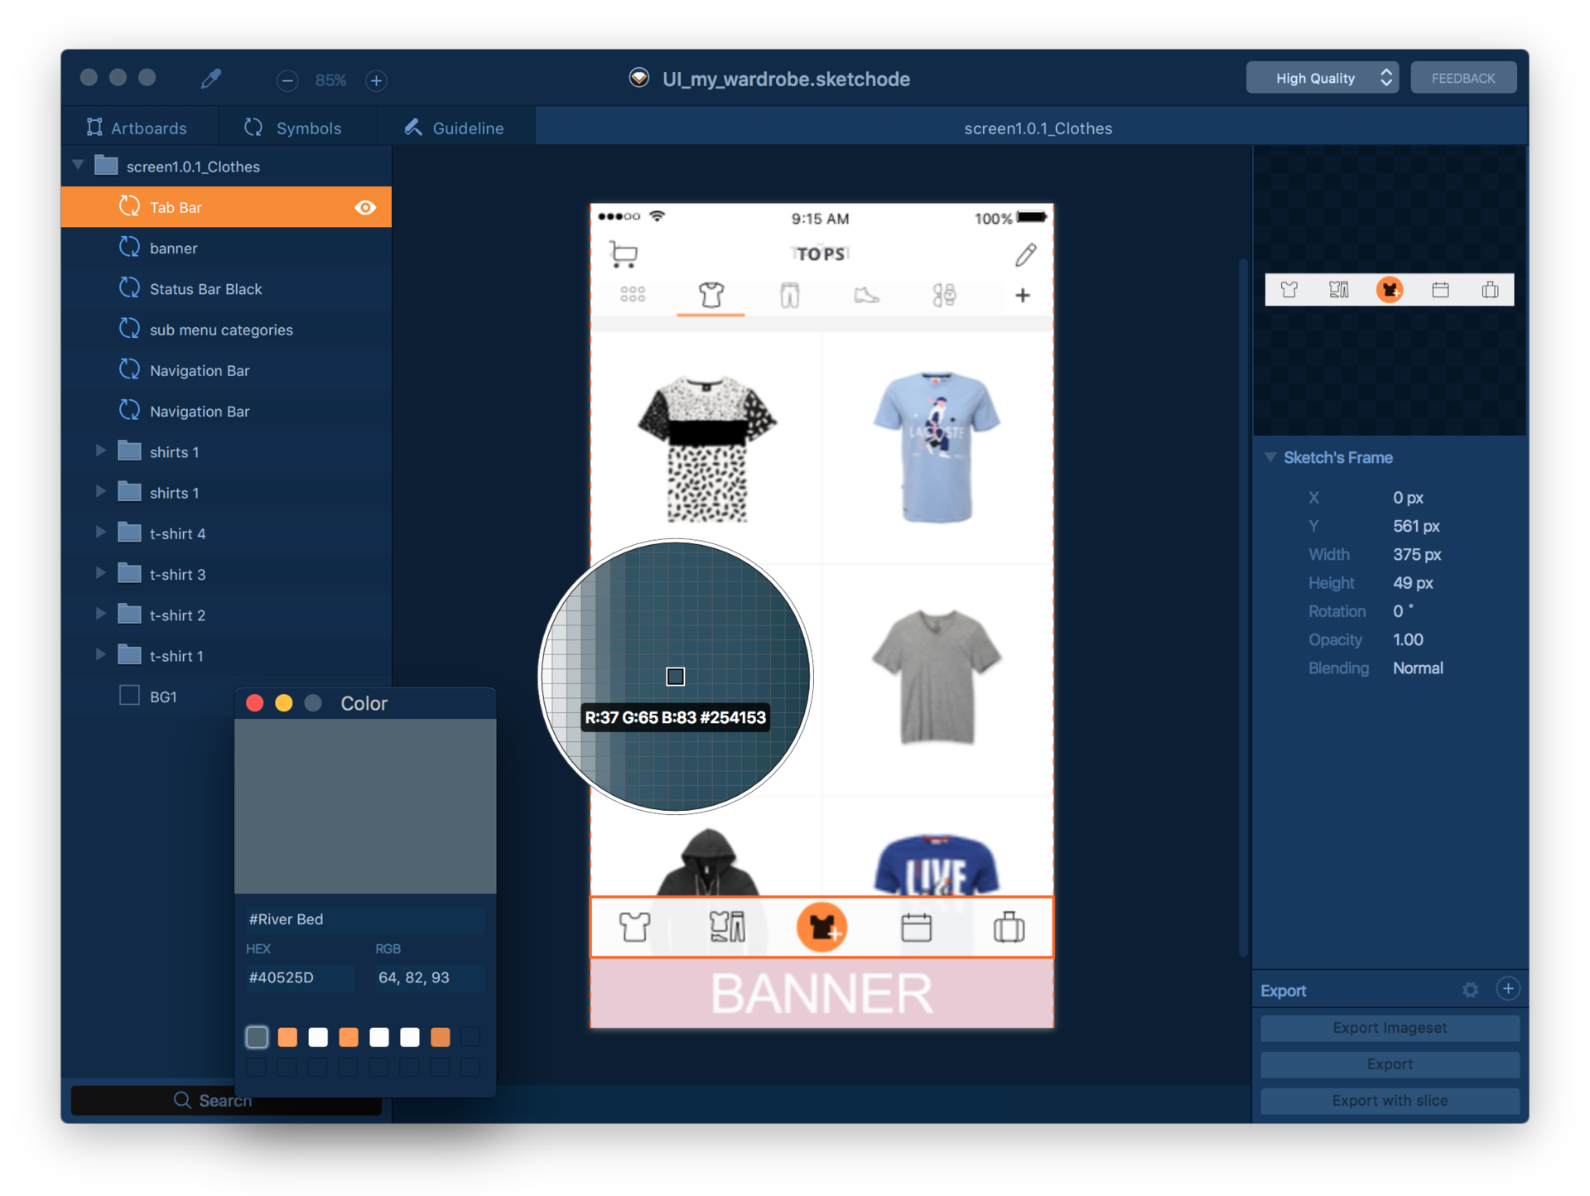Select the first orange color swatch
Image resolution: width=1590 pixels, height=1196 pixels.
pyautogui.click(x=287, y=1037)
